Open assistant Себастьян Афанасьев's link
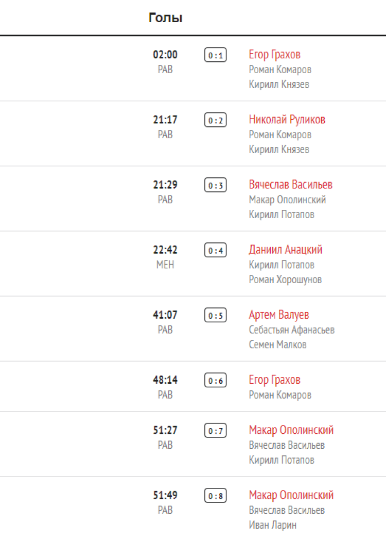386x539 pixels. (x=291, y=330)
